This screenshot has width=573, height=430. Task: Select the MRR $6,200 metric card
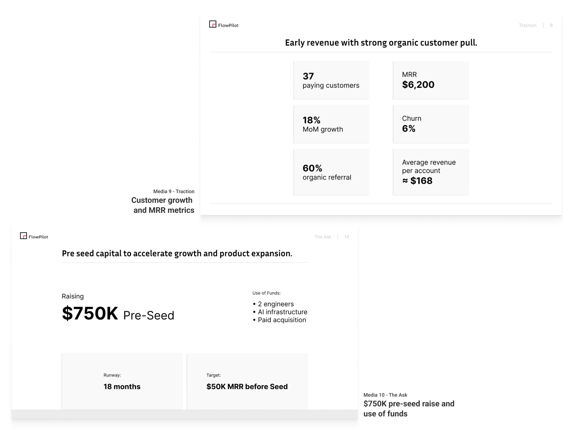[x=430, y=80]
